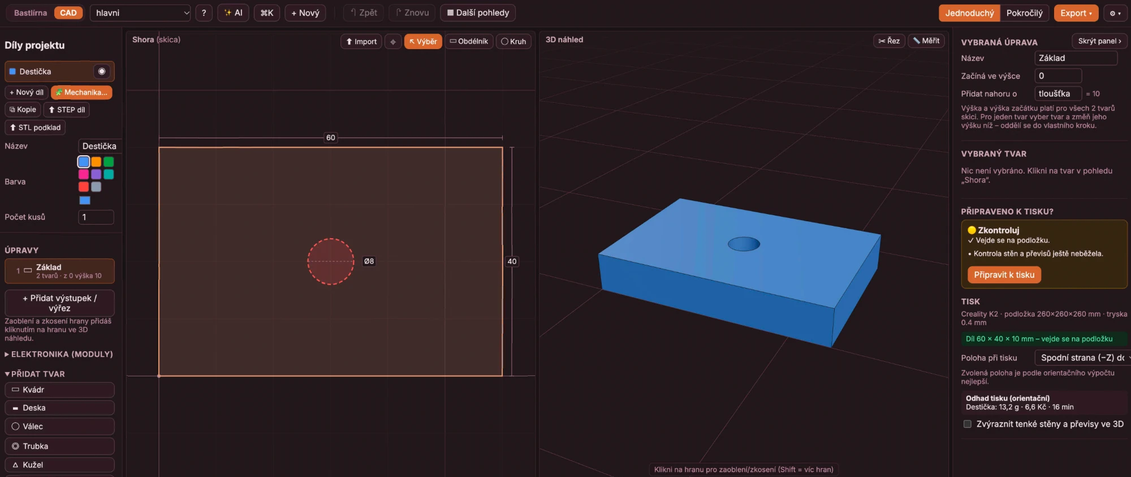
Task: Hide the right panel with Skrýt panel
Action: pos(1099,41)
